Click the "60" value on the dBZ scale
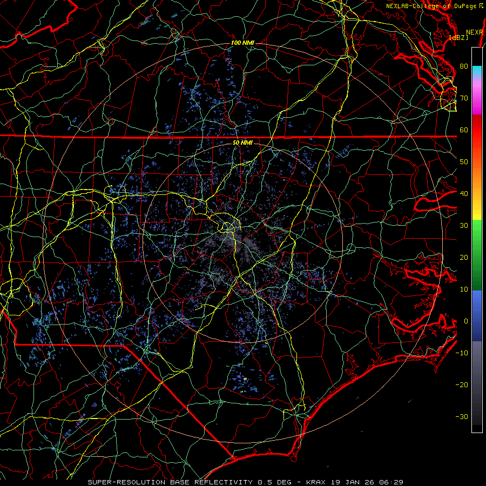The height and width of the screenshot is (486, 486). (x=464, y=130)
